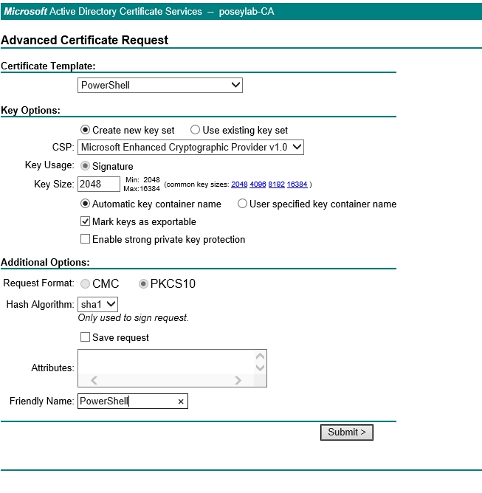Enable strong private key protection
This screenshot has height=493, width=482.
(85, 239)
